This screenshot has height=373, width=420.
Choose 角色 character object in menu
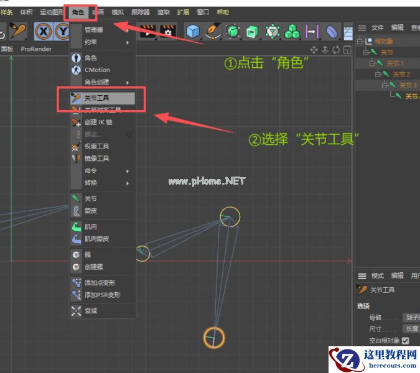click(x=103, y=58)
